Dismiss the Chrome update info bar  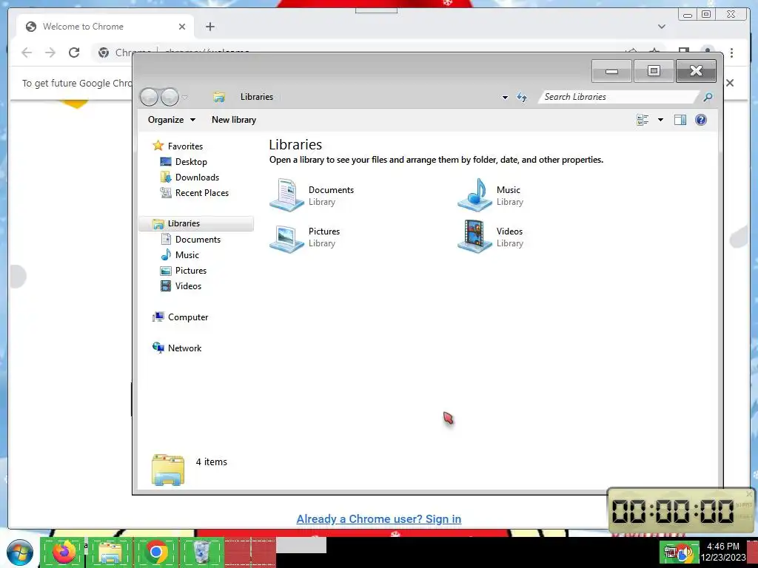coord(730,83)
